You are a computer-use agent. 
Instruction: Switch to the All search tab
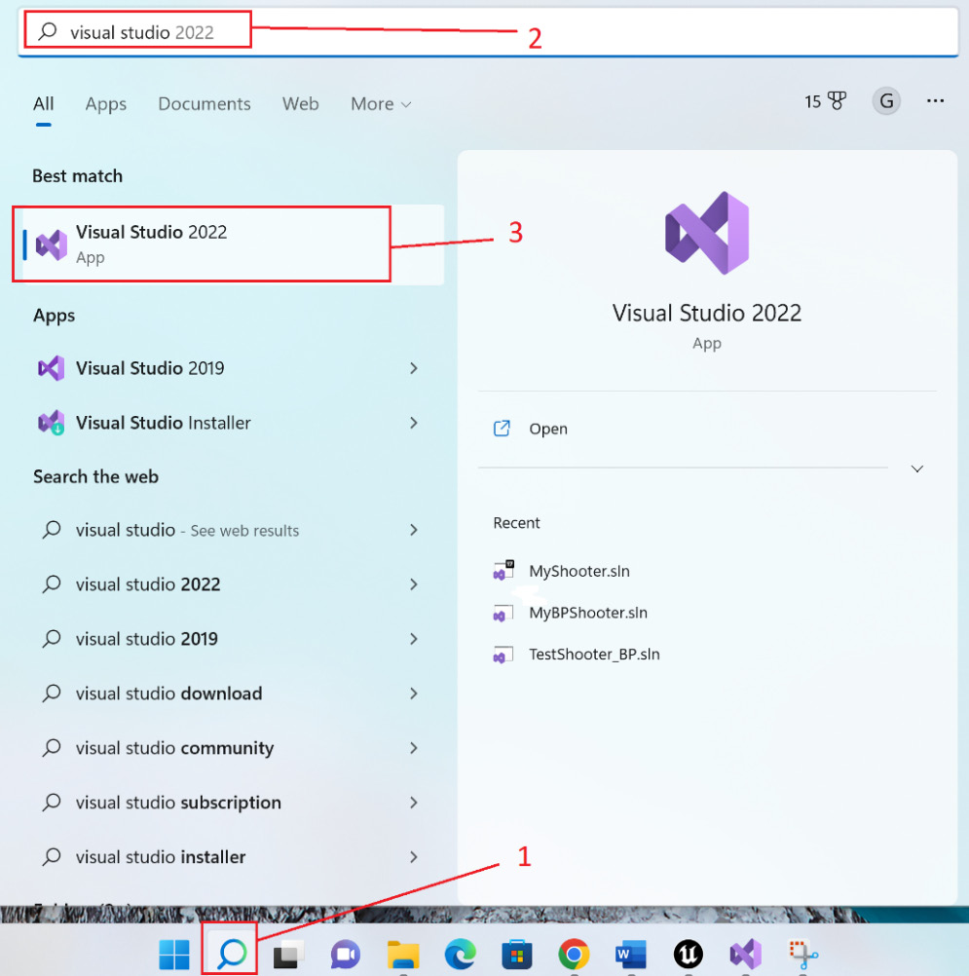pos(44,104)
